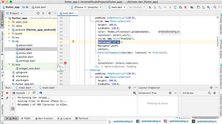The image size is (222, 124).
Task: Open the Component Tree gear menu
Action: click(170, 93)
